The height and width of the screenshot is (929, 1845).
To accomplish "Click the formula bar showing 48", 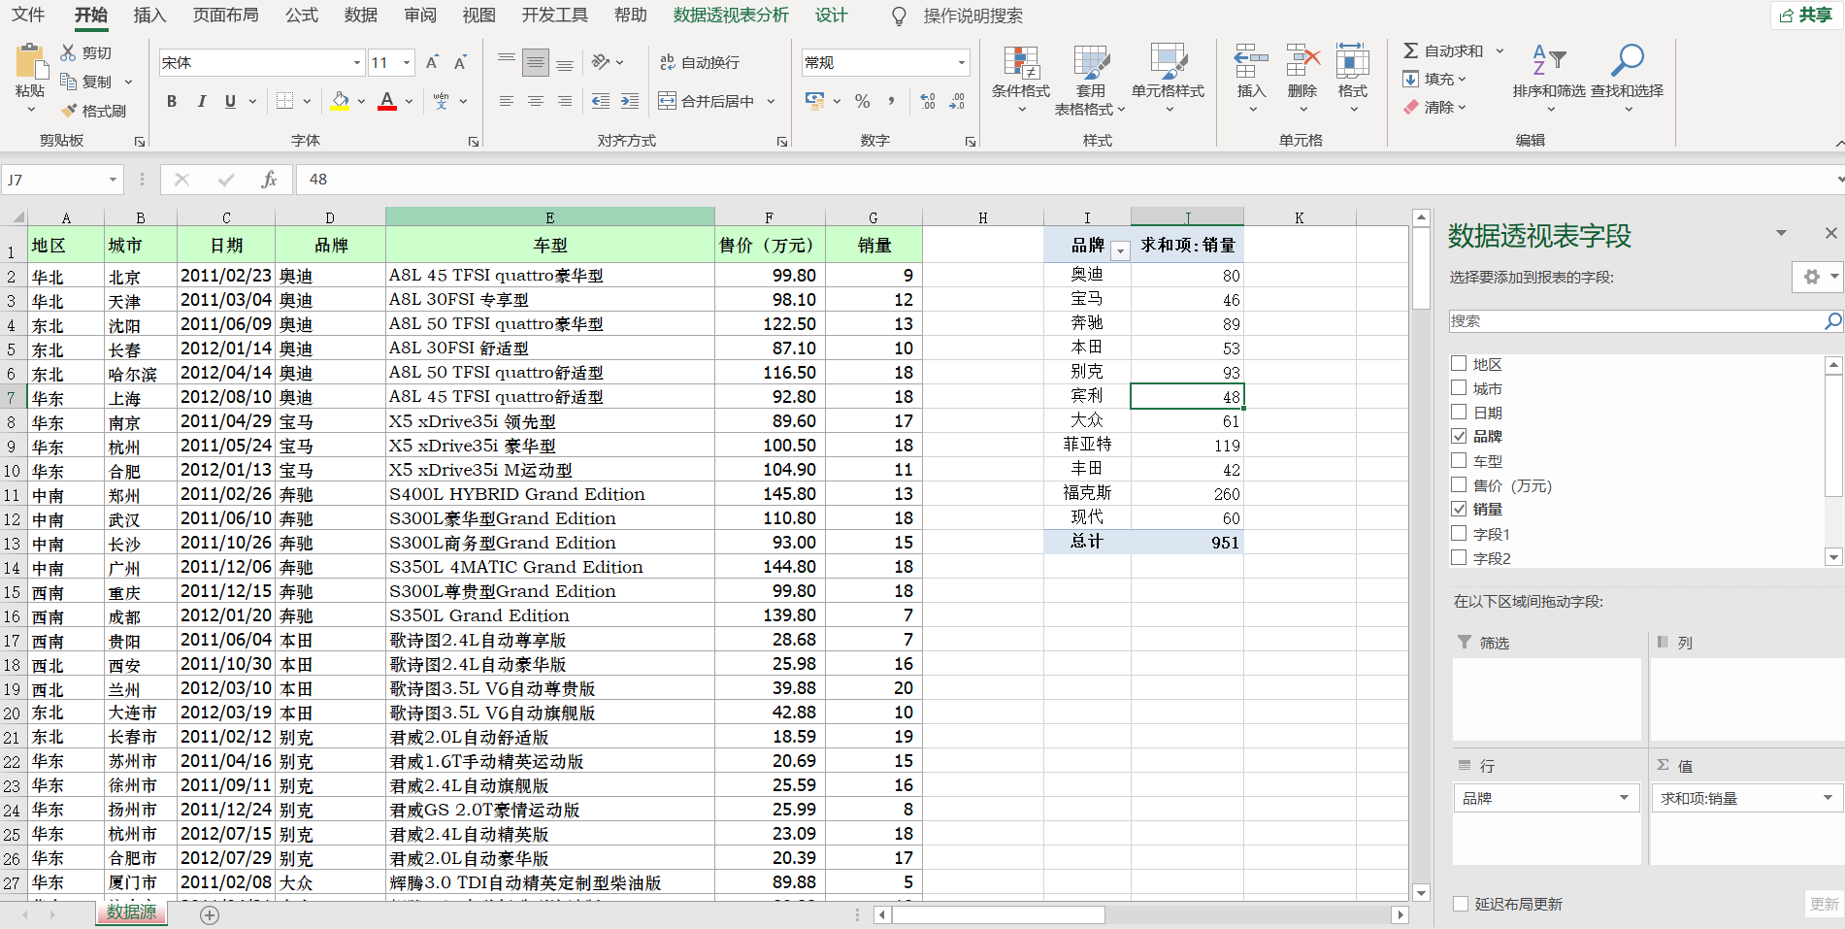I will (x=1068, y=180).
